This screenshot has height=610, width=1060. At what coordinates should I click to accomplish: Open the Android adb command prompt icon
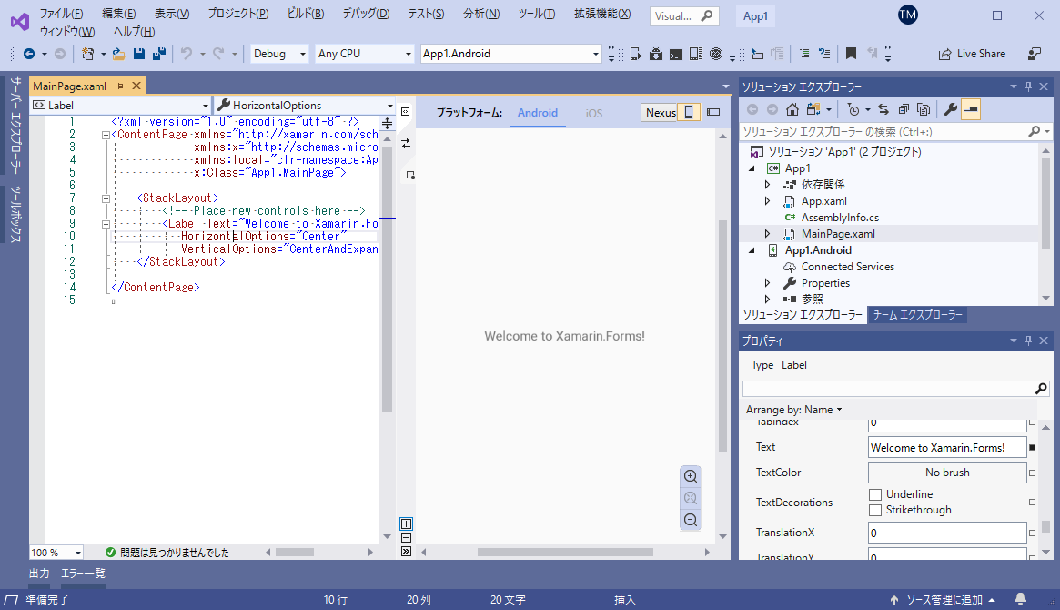click(x=676, y=54)
